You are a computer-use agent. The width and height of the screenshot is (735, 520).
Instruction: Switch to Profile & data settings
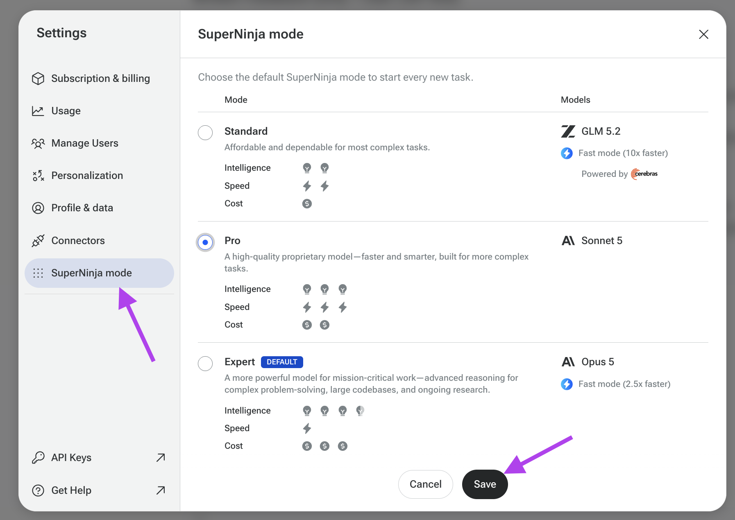click(99, 208)
